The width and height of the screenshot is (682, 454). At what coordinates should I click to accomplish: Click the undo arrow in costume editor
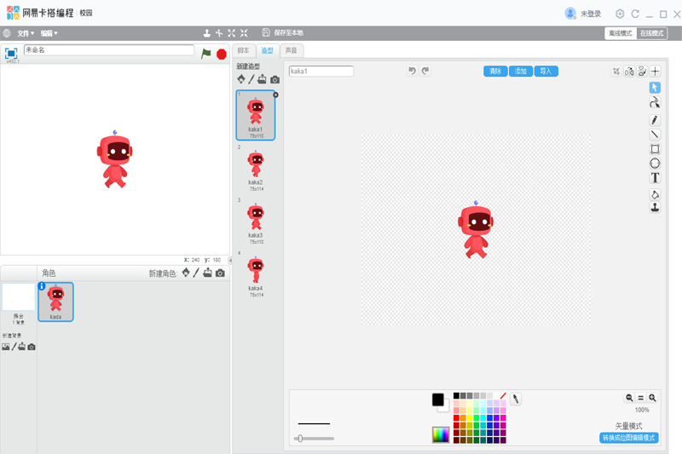click(412, 72)
